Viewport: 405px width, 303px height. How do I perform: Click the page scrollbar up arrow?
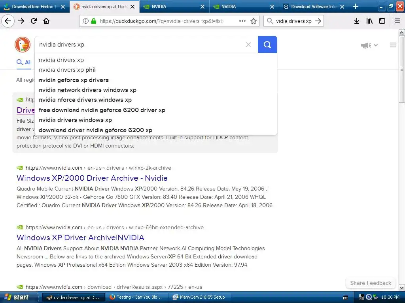point(401,32)
